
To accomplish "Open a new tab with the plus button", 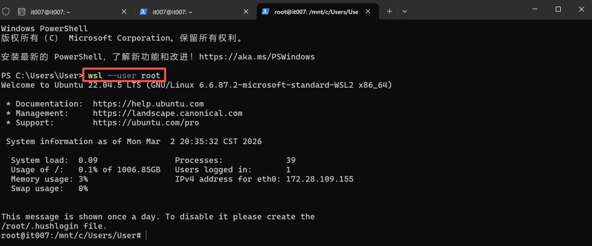I will (x=389, y=12).
